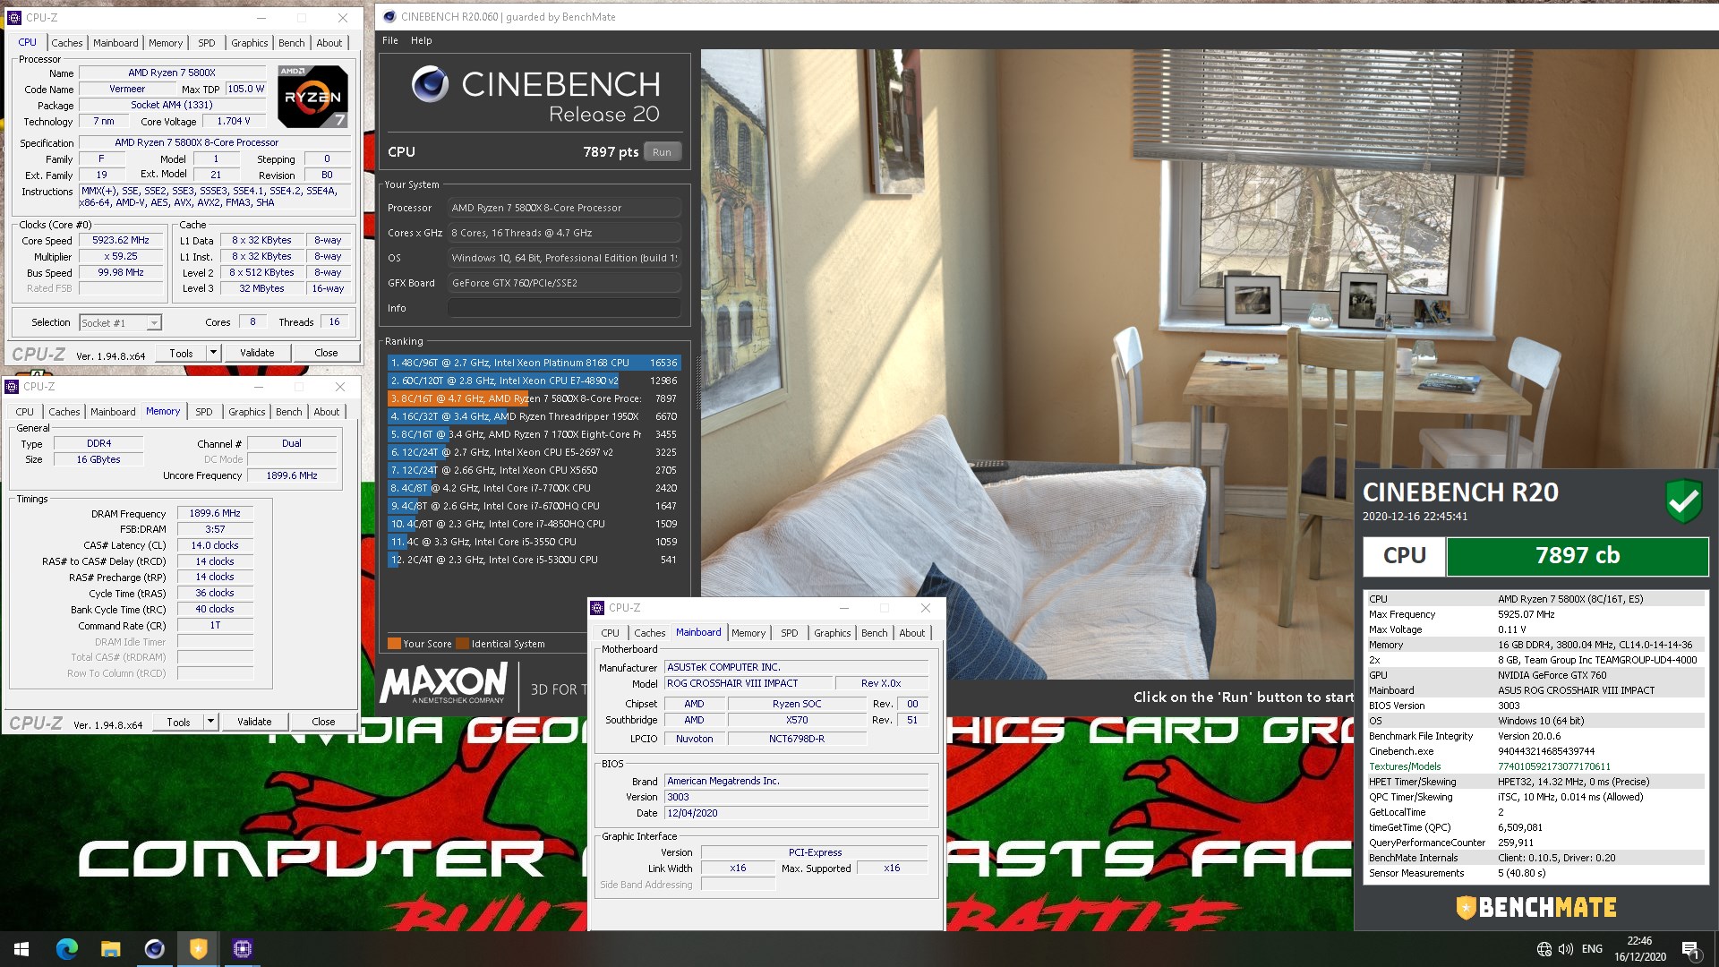Open SPD tab in Memory CPU-Z window
The width and height of the screenshot is (1719, 967).
[204, 412]
